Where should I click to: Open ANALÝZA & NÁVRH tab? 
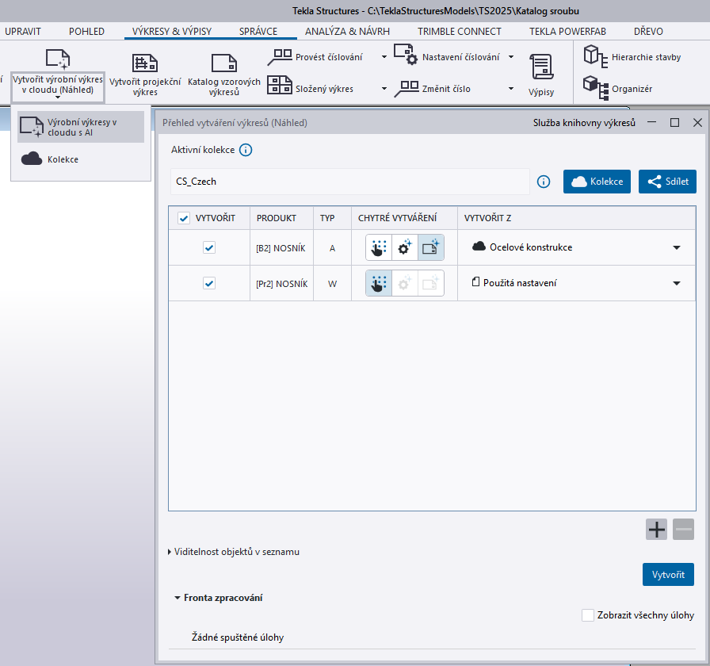(x=347, y=31)
